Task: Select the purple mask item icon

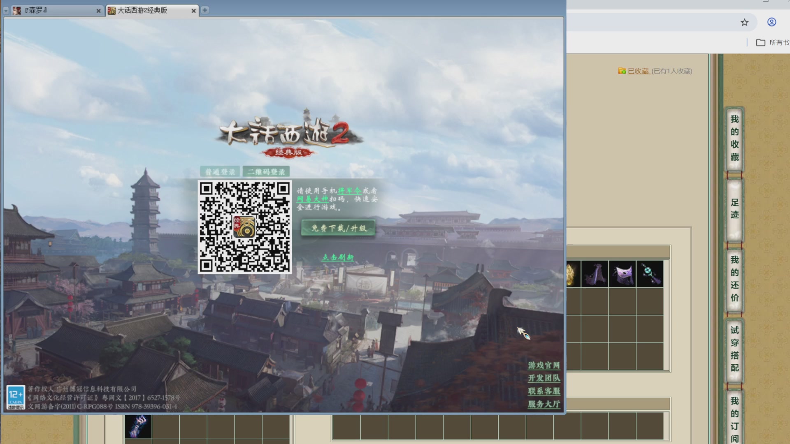Action: [x=622, y=274]
